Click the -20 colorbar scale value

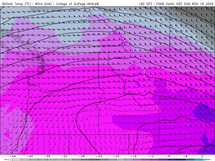pos(116,156)
